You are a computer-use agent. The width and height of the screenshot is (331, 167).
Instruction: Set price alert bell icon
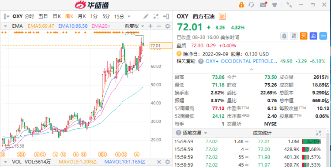(284, 36)
